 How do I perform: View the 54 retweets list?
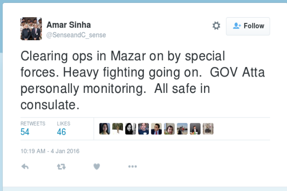coord(33,129)
